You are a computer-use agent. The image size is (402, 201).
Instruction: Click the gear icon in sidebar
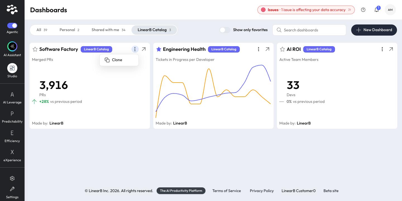tap(12, 178)
